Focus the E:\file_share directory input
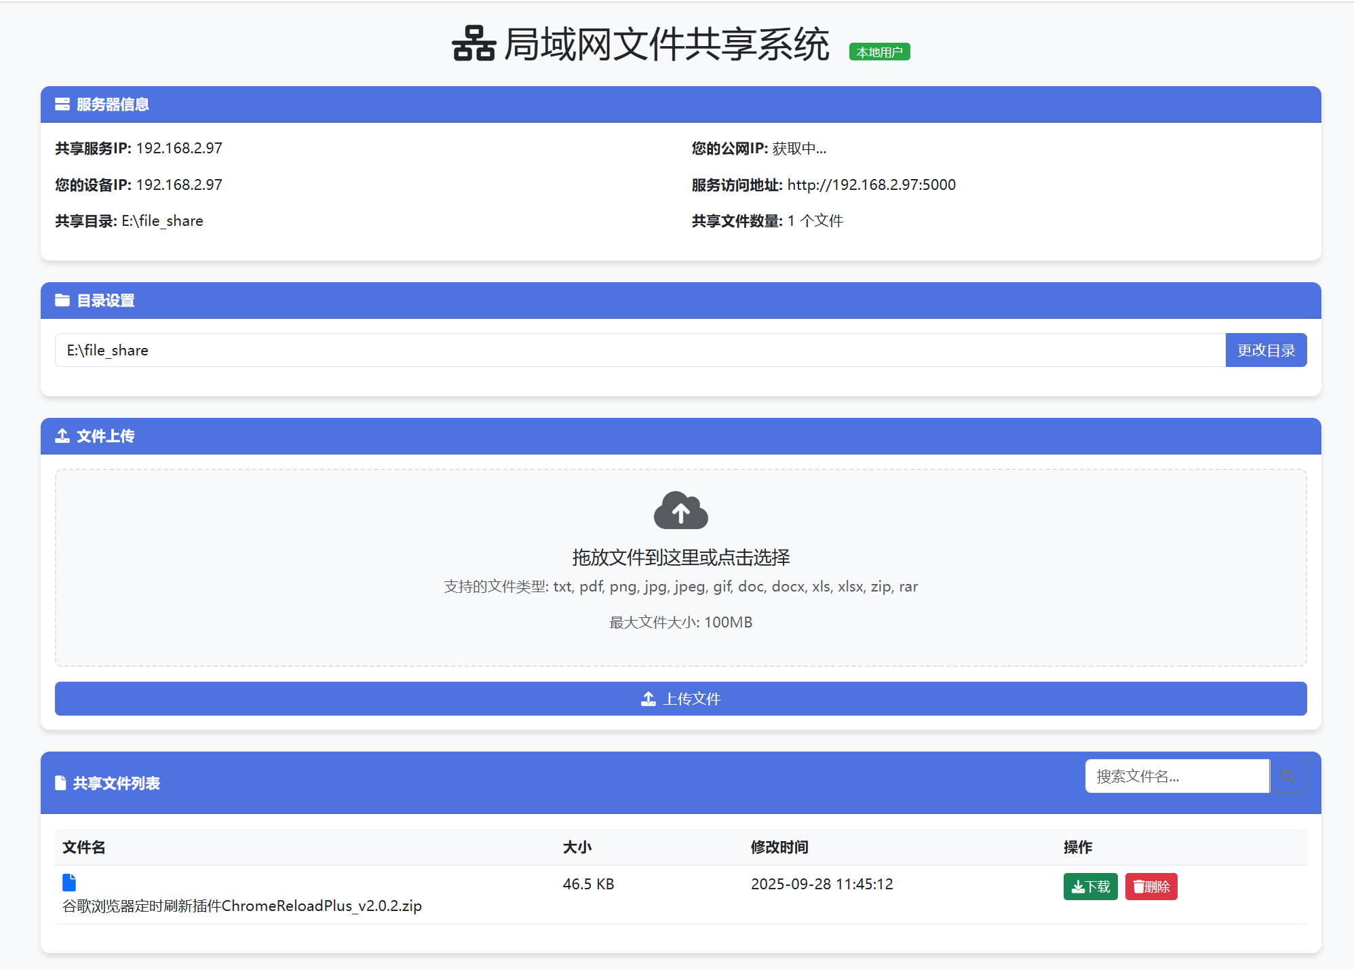Viewport: 1354px width, 970px height. pos(639,350)
